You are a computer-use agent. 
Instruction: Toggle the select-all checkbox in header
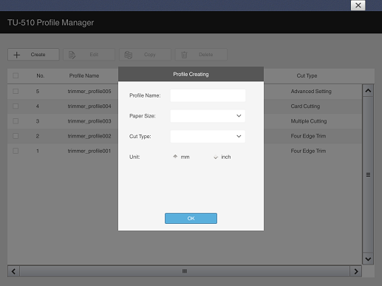[x=16, y=75]
